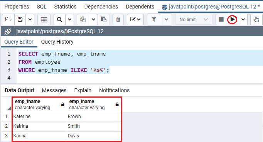
Task: Click the save data changes grid icon
Action: click(44, 19)
